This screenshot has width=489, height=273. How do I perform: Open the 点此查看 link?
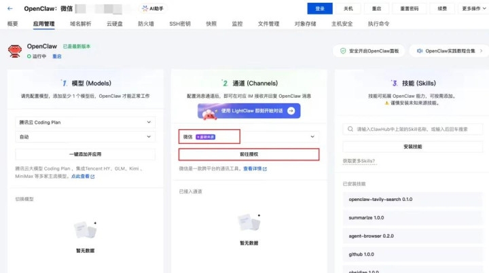[x=80, y=177]
